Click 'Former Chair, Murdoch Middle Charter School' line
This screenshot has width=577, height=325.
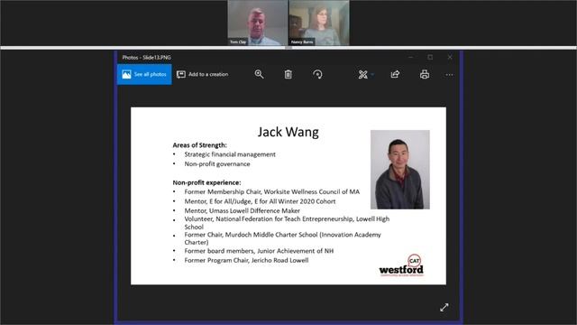coord(282,238)
